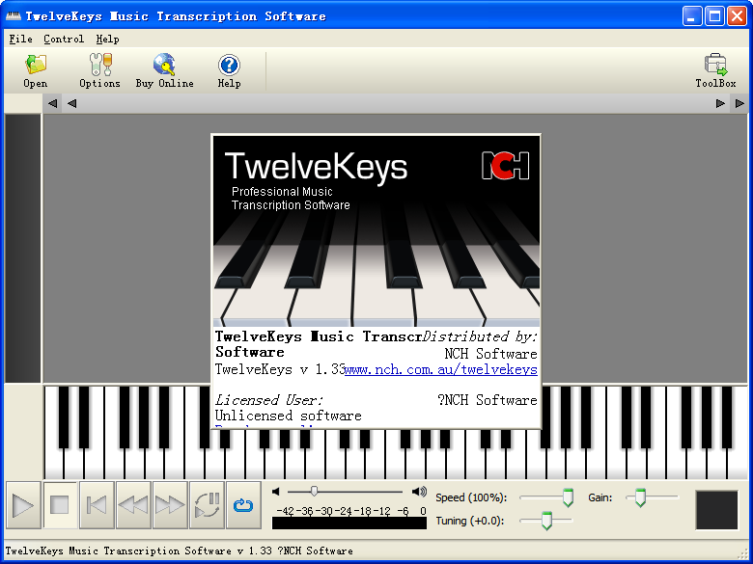Open the Options tools icon
The height and width of the screenshot is (564, 753).
tap(99, 71)
